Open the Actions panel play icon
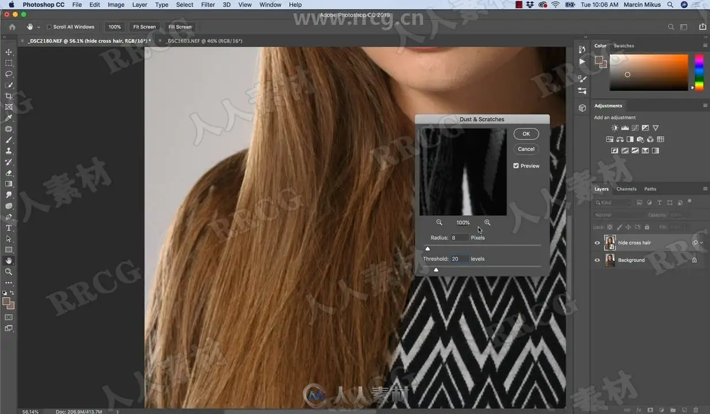The image size is (710, 414). point(582,62)
